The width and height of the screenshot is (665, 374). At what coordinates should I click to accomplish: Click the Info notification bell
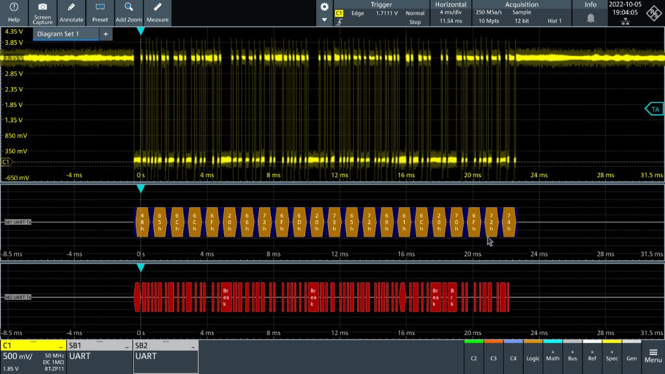pos(590,18)
